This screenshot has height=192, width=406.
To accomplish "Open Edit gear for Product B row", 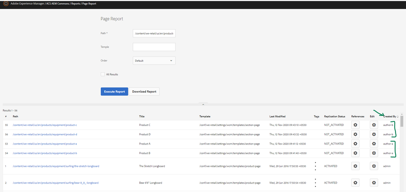I will point(373,153).
